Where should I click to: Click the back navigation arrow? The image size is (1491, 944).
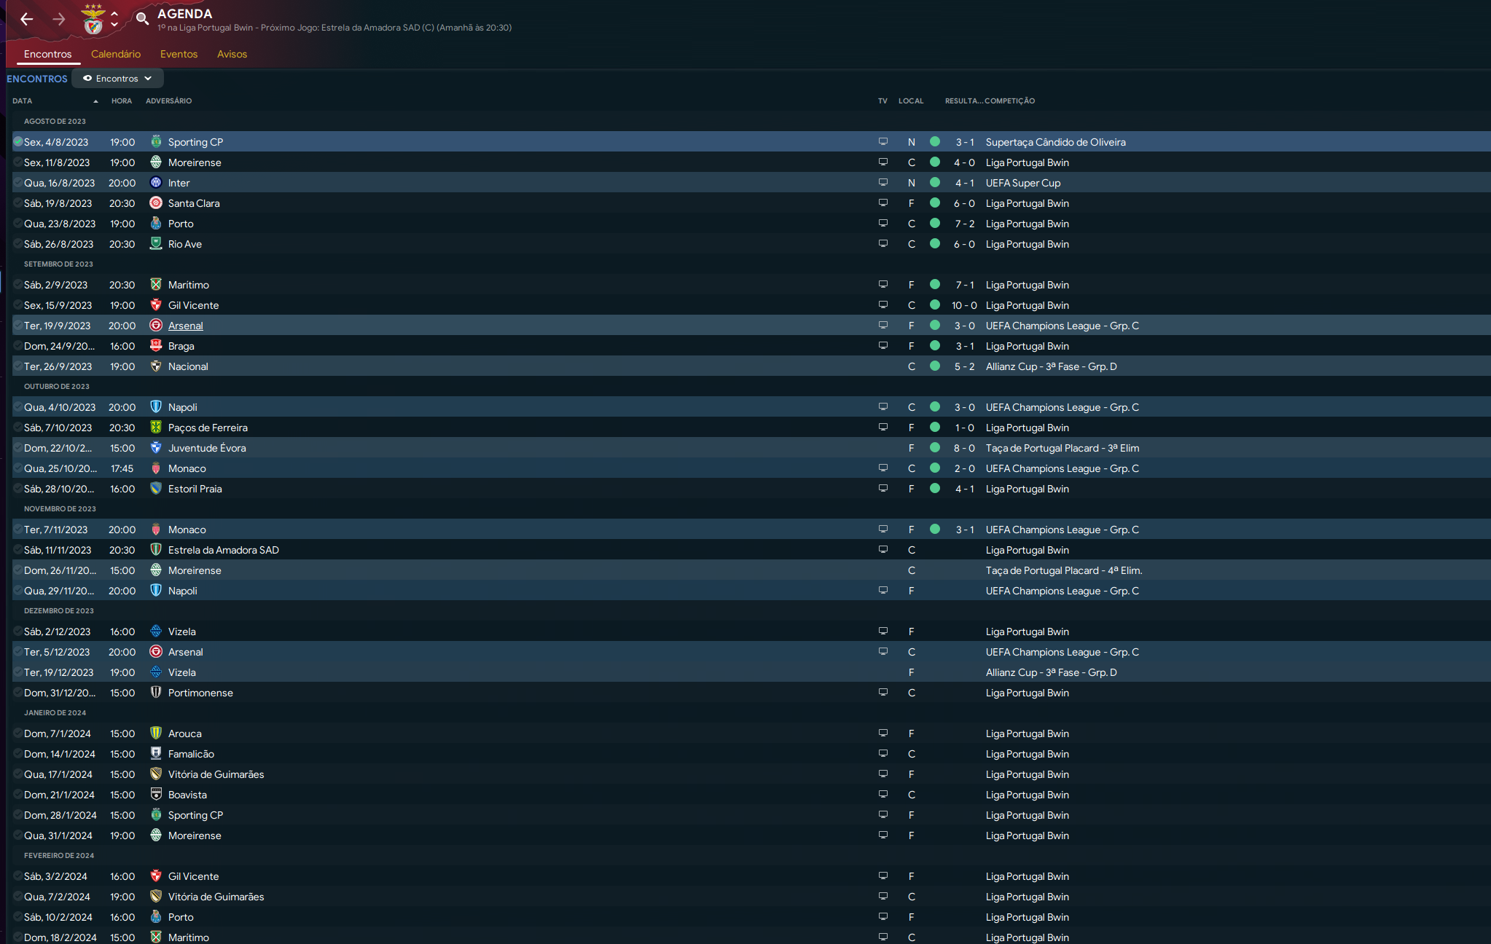(x=27, y=19)
